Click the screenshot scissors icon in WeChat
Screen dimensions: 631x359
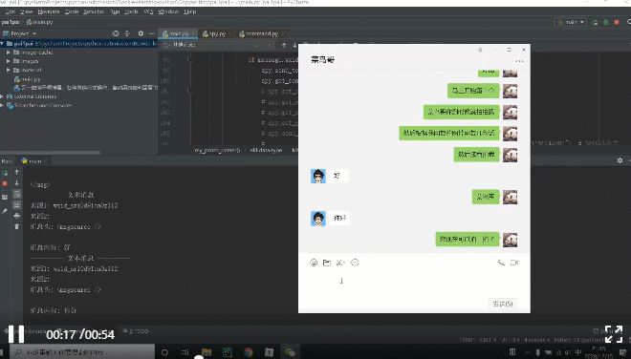pyautogui.click(x=340, y=263)
